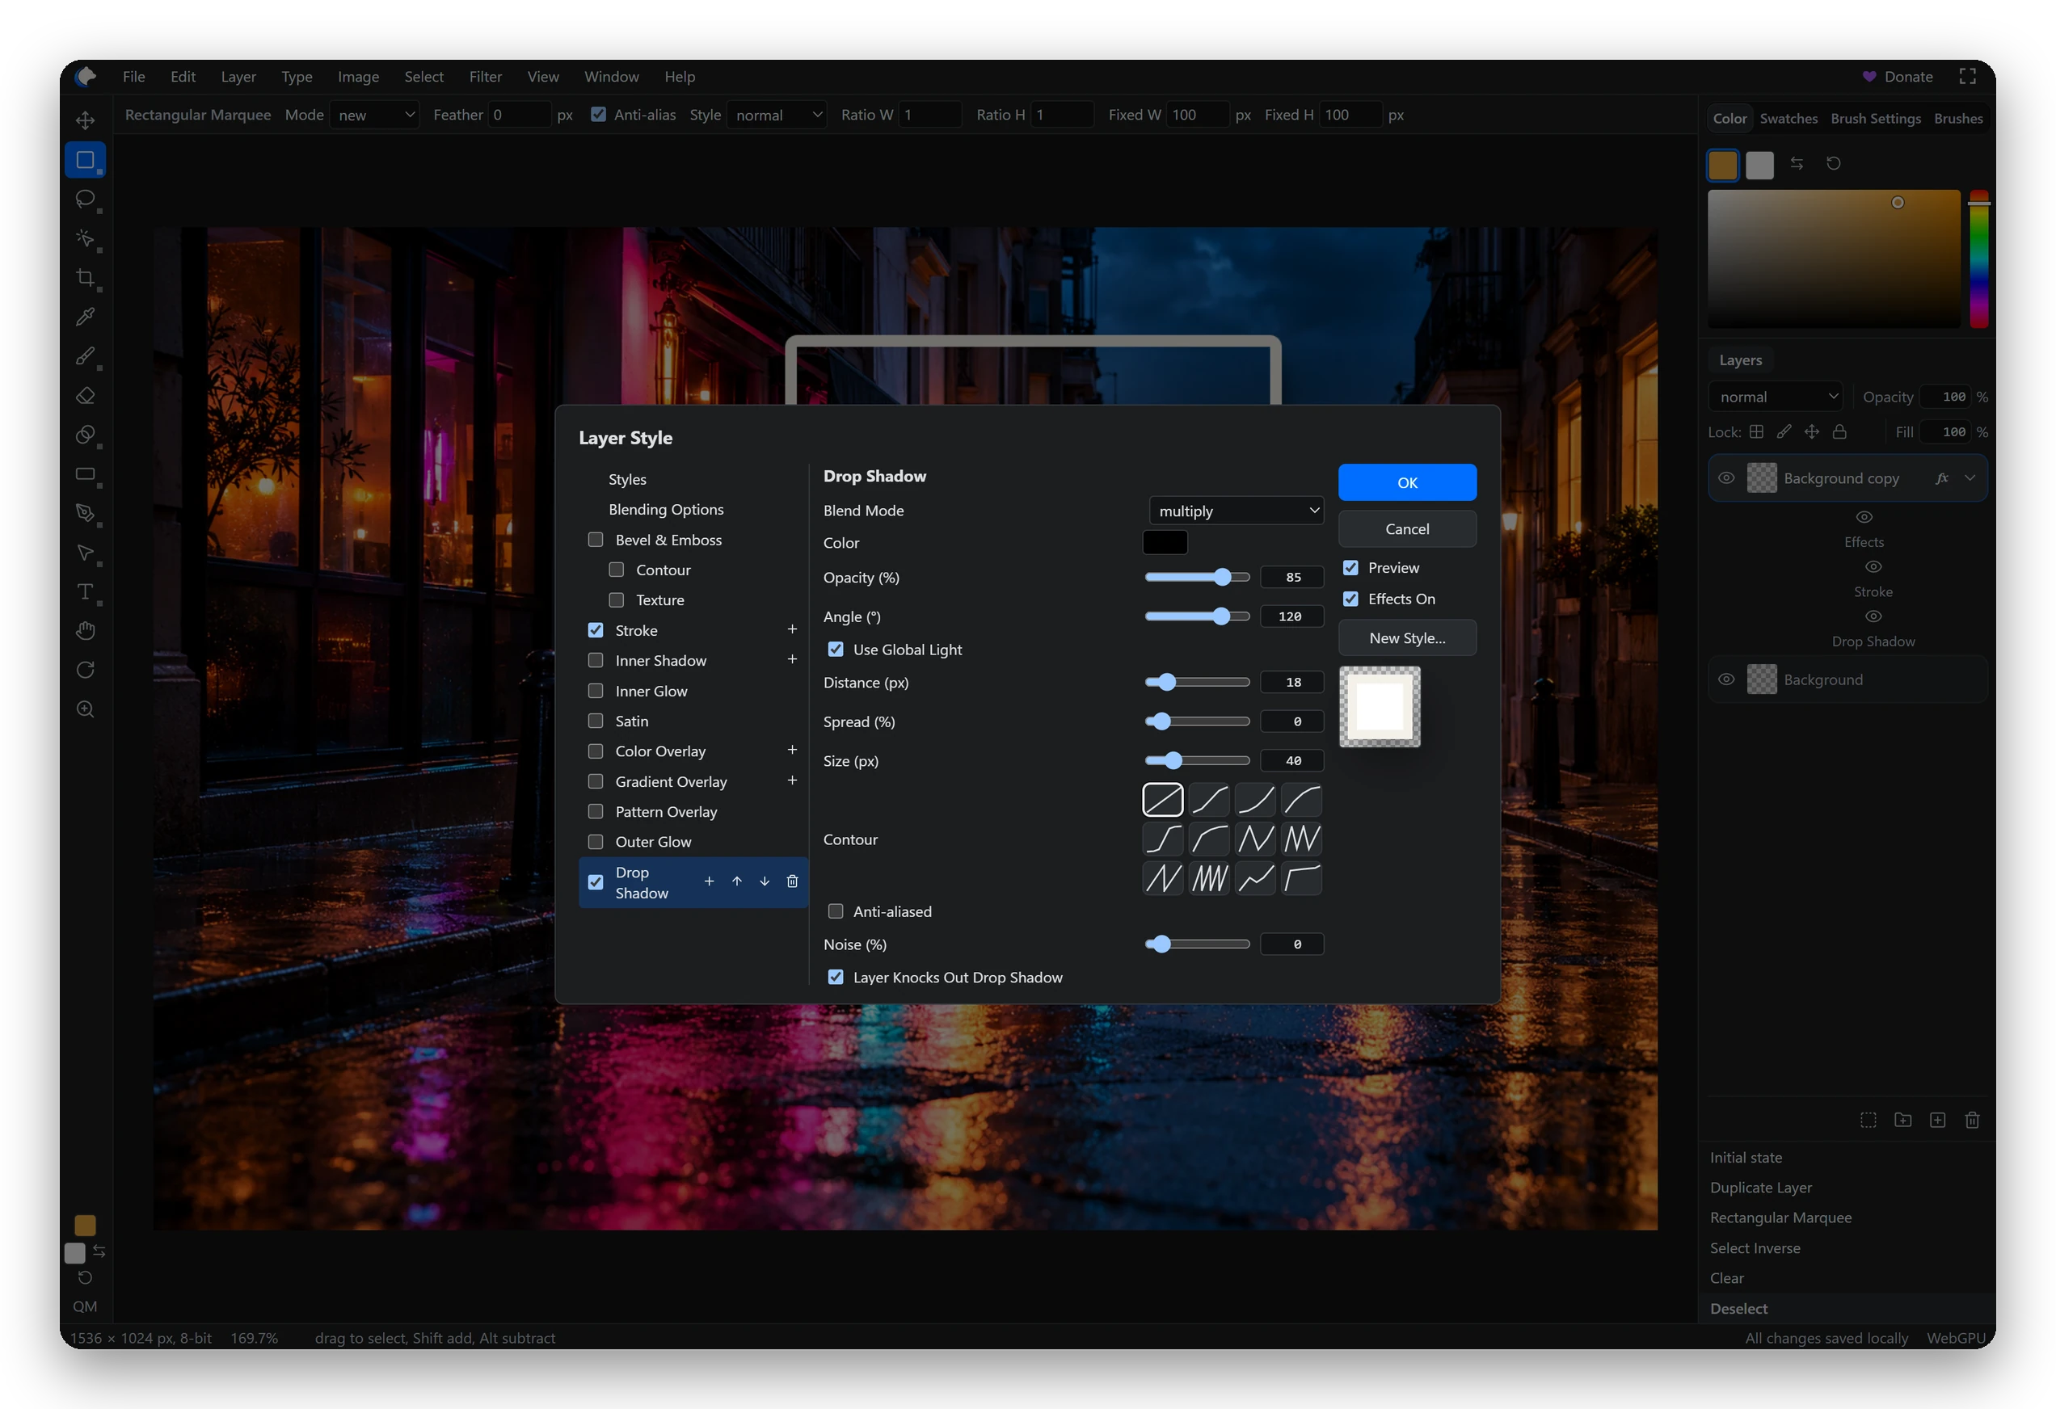Click the OK button
The height and width of the screenshot is (1409, 2056).
click(x=1407, y=482)
